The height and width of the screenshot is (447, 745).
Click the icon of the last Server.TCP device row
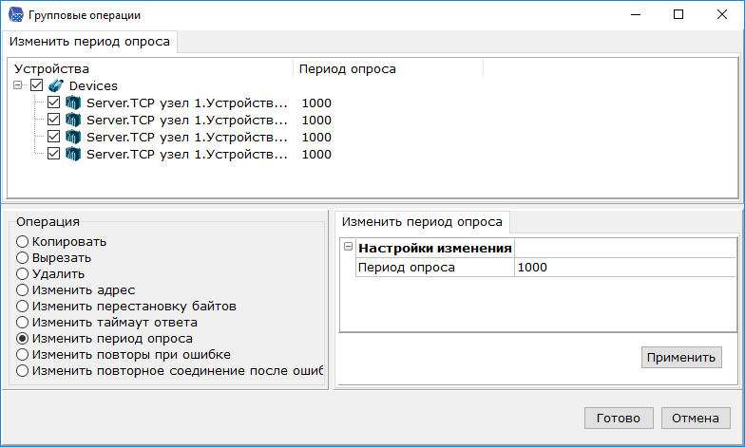coord(73,154)
